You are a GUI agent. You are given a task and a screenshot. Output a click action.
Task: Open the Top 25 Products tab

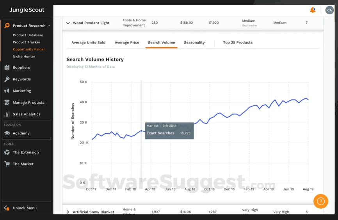238,42
